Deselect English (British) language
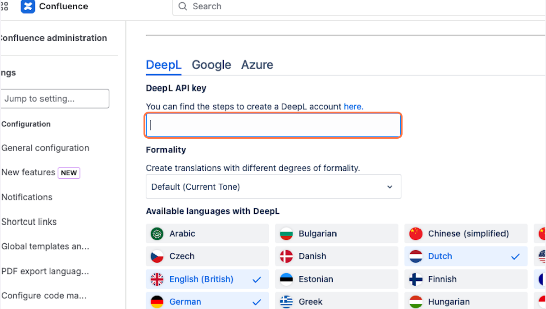Image resolution: width=546 pixels, height=309 pixels. click(x=207, y=279)
